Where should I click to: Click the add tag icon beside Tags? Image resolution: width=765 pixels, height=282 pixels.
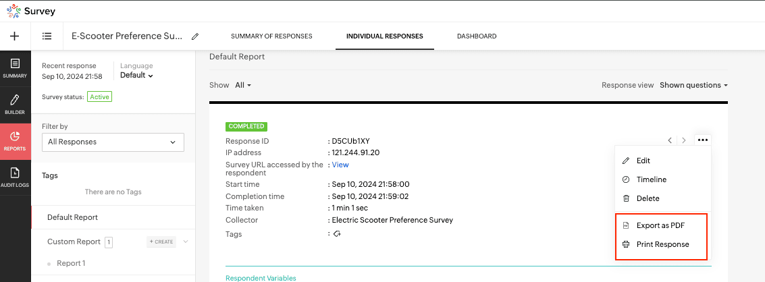coord(337,234)
